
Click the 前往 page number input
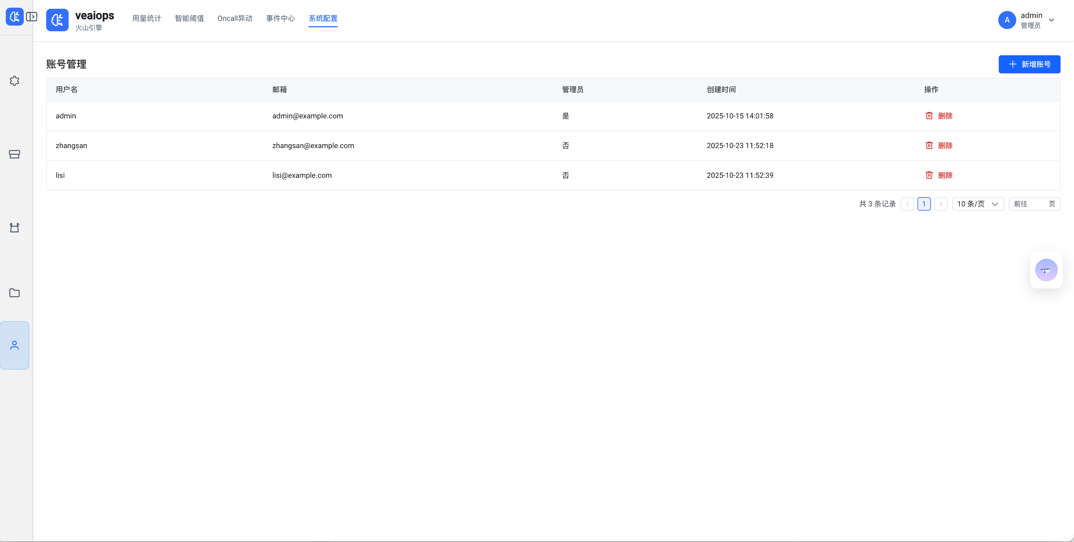(x=1036, y=204)
